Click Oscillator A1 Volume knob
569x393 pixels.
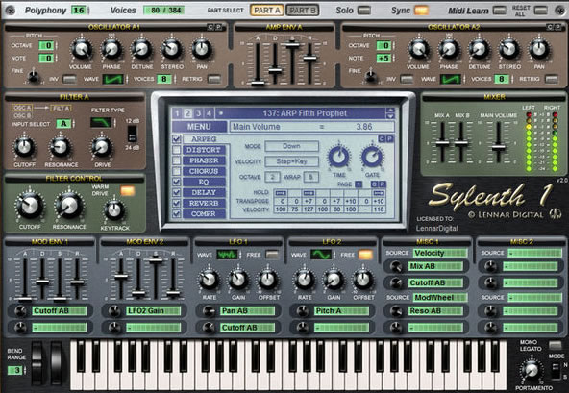coord(81,49)
